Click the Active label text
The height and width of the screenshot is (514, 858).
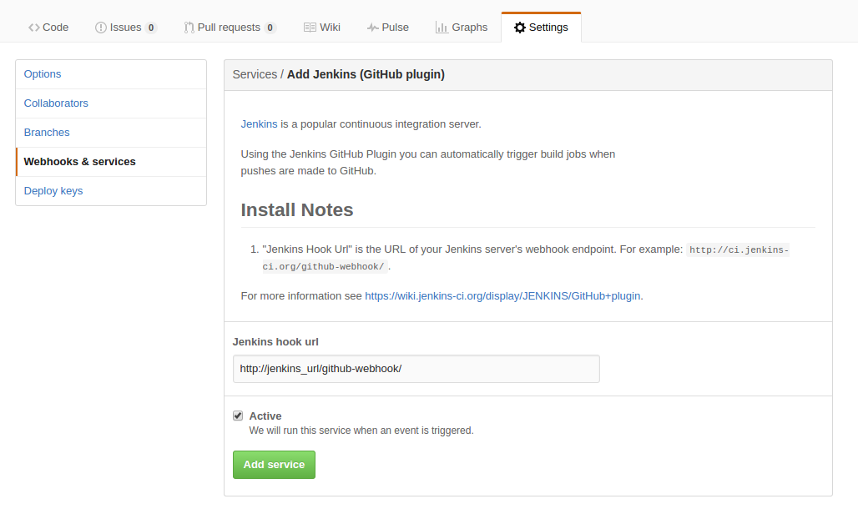[265, 416]
